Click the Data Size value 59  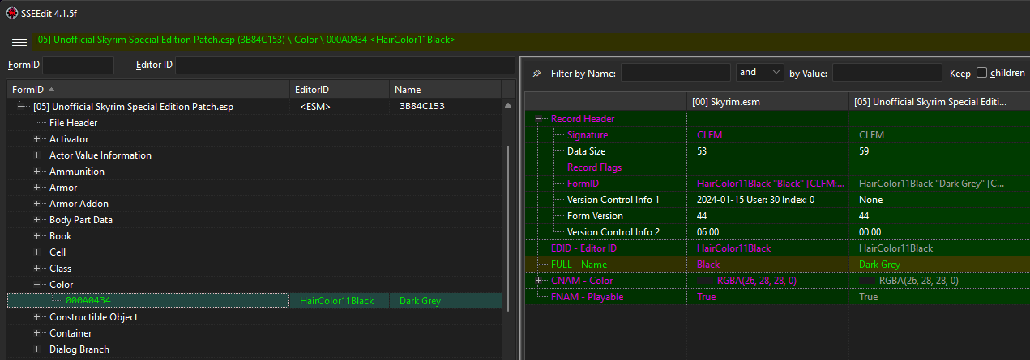865,151
